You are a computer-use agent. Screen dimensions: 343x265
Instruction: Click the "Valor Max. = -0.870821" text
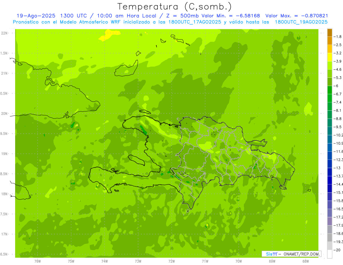point(297,16)
